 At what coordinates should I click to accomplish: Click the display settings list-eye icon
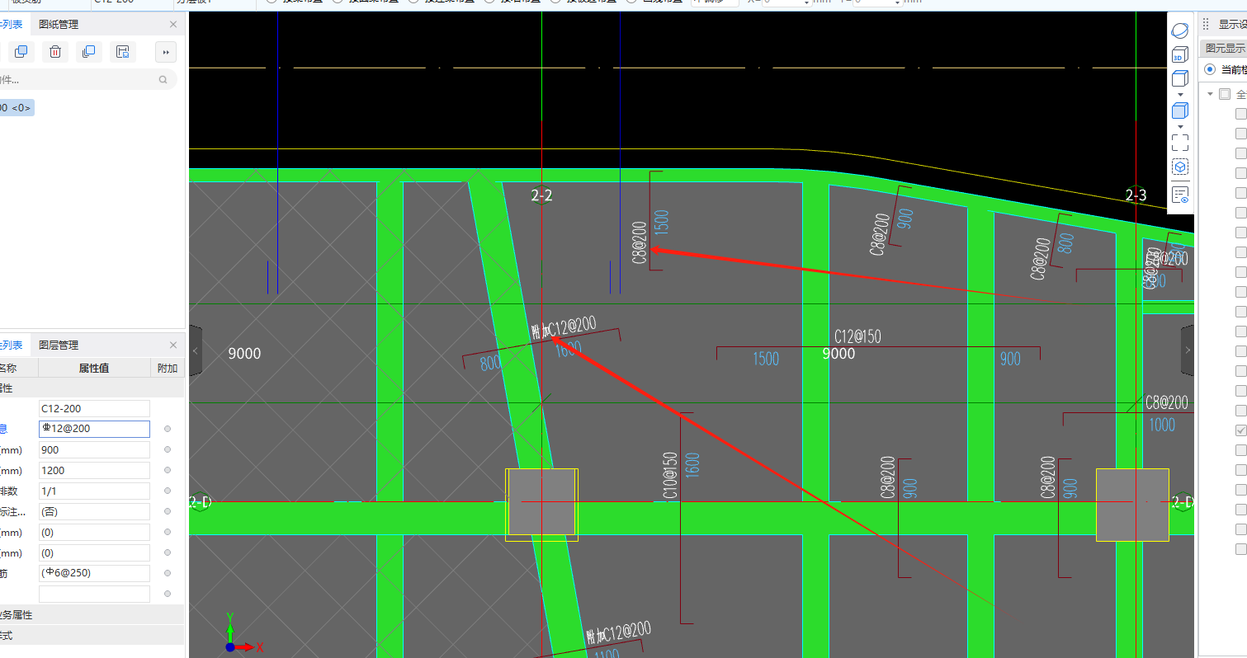[1180, 195]
